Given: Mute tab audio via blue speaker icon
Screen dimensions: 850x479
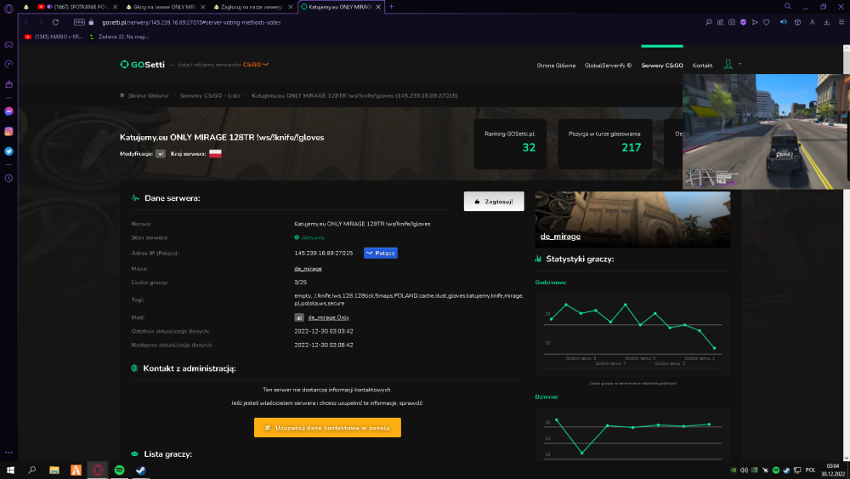Looking at the screenshot, I should [x=783, y=22].
